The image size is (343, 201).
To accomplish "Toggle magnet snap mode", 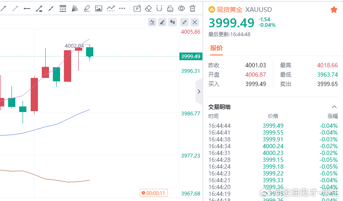I will pyautogui.click(x=159, y=9).
